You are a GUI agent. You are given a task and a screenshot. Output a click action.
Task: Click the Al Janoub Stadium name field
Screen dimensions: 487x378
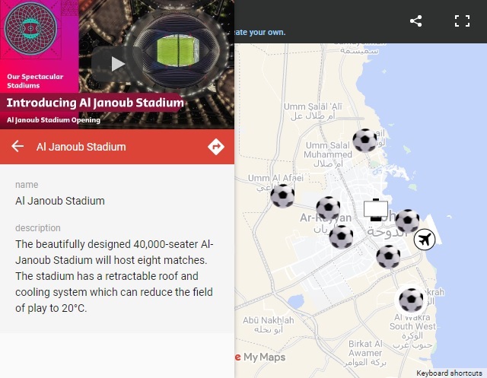click(60, 201)
